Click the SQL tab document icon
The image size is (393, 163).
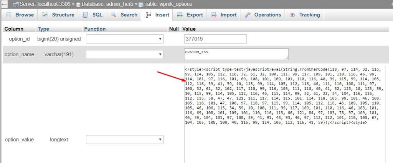click(85, 15)
